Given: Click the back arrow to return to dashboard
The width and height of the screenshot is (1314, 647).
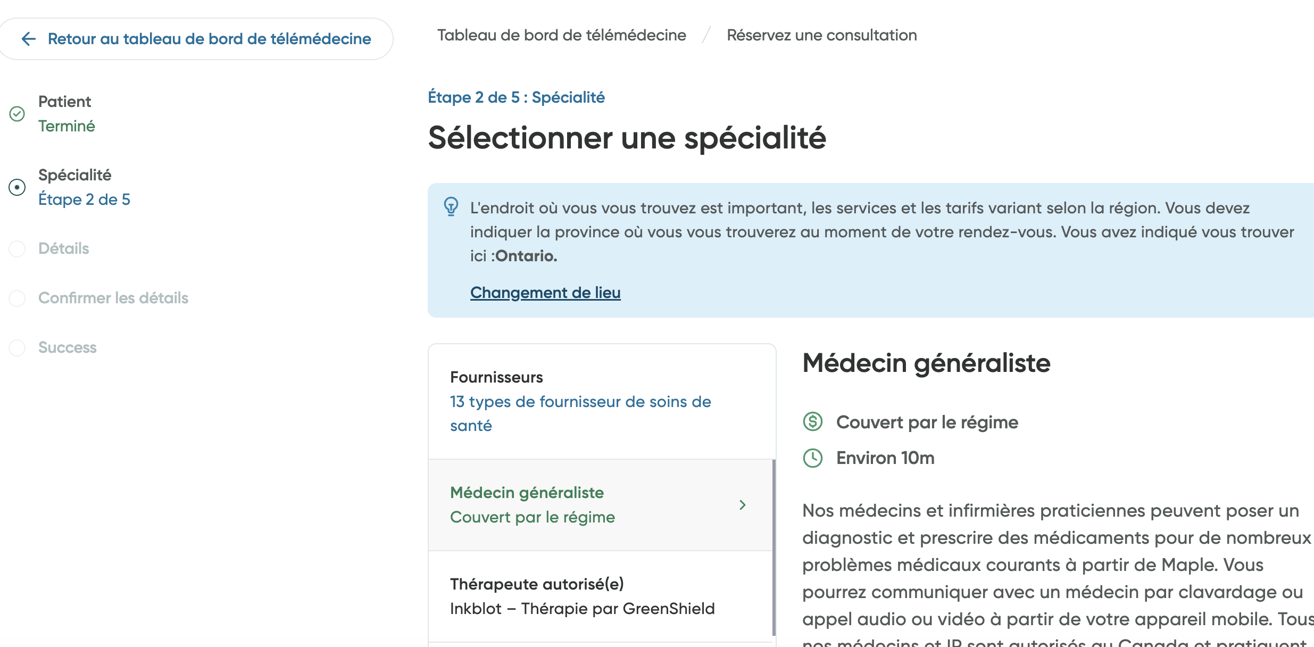Looking at the screenshot, I should [29, 39].
